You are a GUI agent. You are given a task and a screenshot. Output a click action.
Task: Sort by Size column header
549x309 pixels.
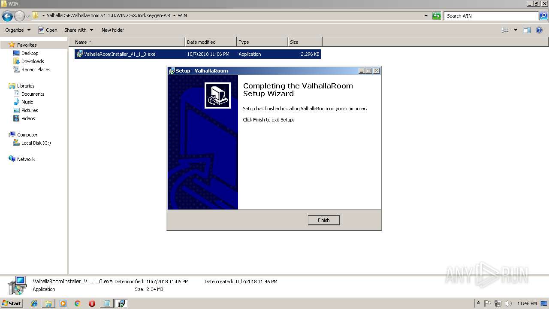305,42
